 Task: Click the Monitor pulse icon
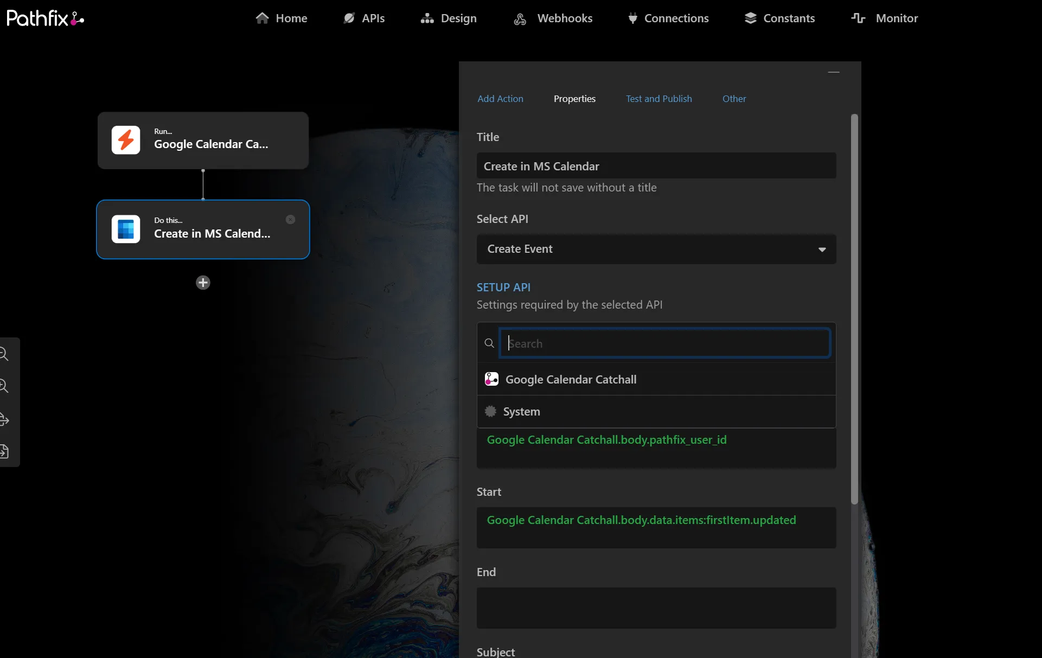point(859,18)
